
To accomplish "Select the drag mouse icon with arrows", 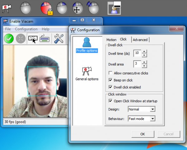I will pyautogui.click(x=77, y=7).
